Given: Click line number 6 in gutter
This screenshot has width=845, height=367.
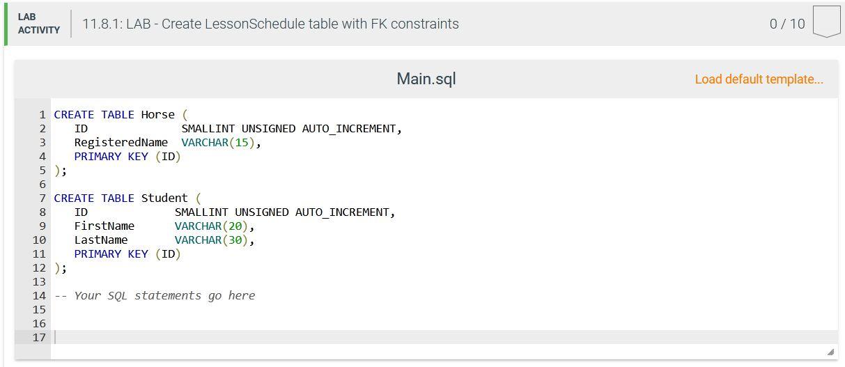Looking at the screenshot, I should point(42,184).
